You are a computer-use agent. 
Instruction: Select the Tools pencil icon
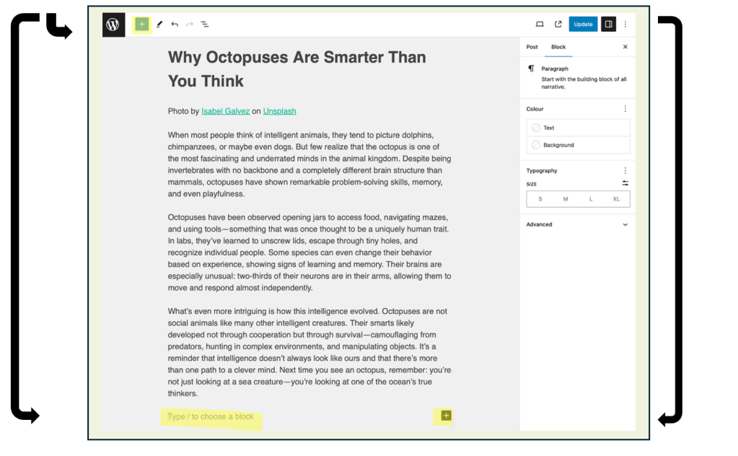tap(159, 25)
